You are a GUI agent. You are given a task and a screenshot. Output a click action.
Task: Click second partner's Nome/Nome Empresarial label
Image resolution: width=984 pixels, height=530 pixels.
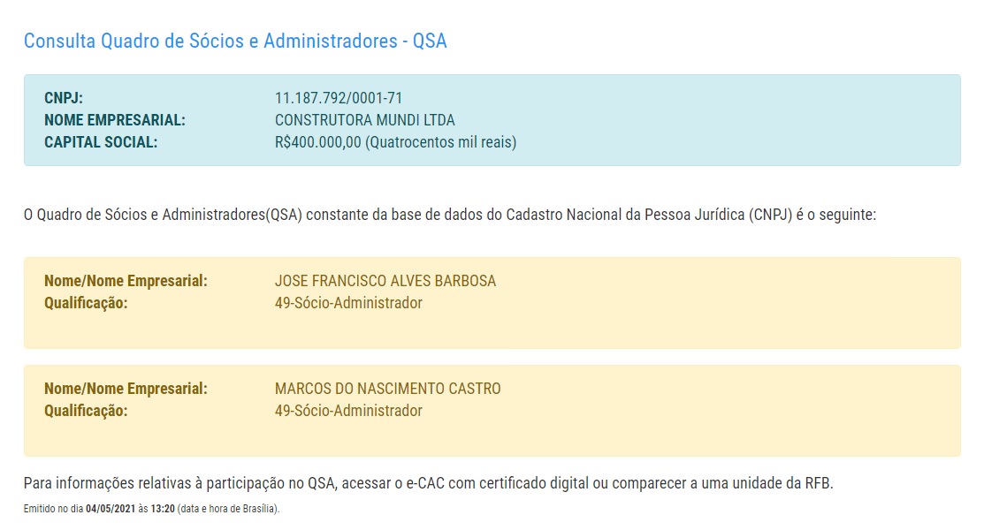[x=126, y=389]
